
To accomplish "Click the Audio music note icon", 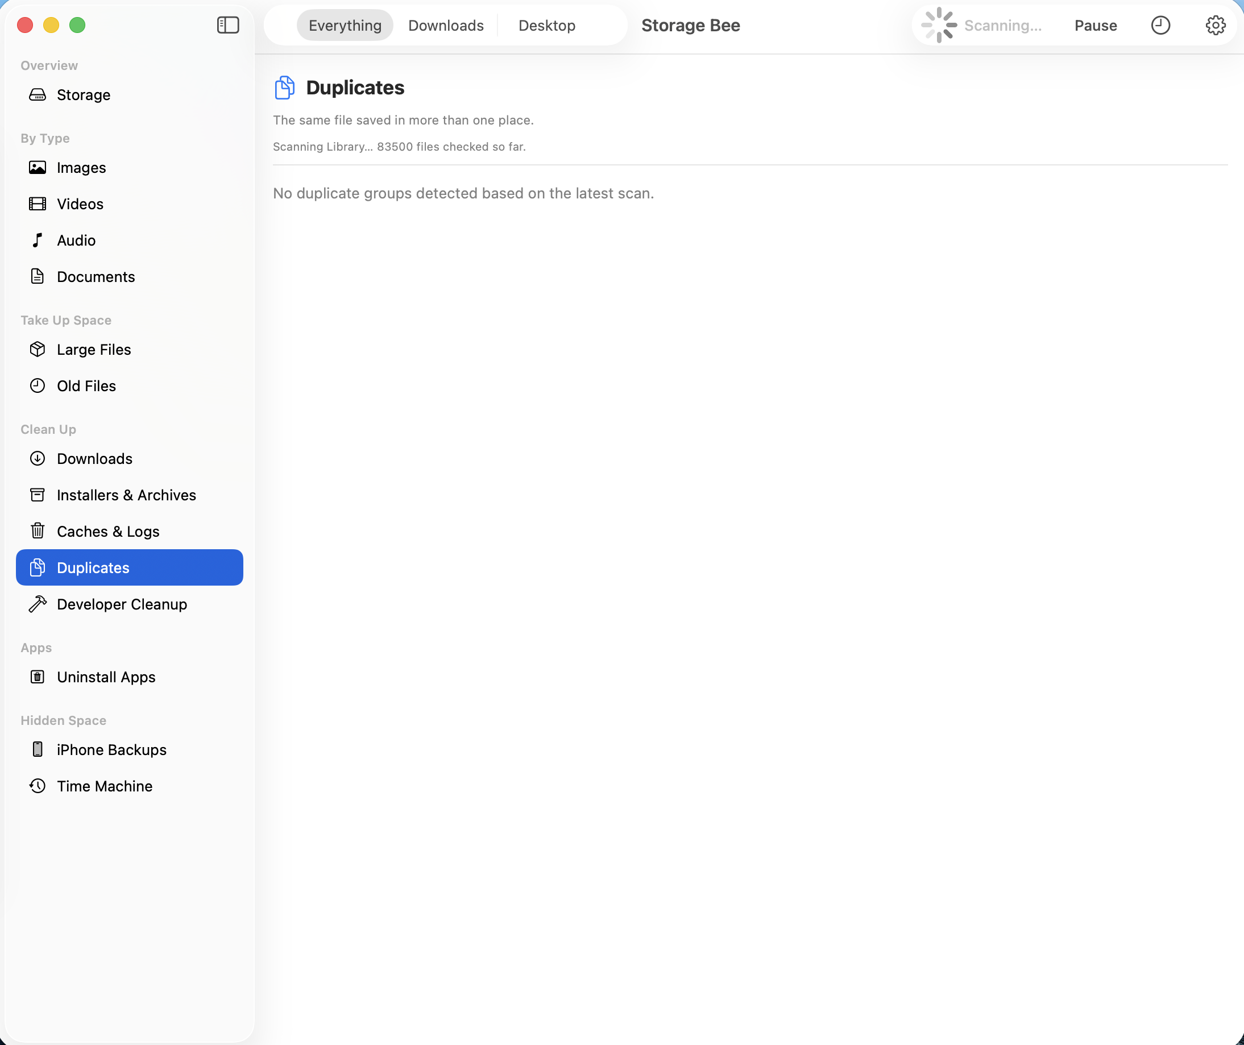I will [x=38, y=240].
